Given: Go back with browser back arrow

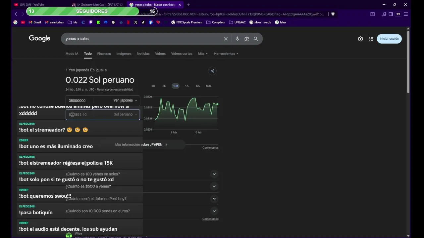Looking at the screenshot, I should [x=16, y=14].
